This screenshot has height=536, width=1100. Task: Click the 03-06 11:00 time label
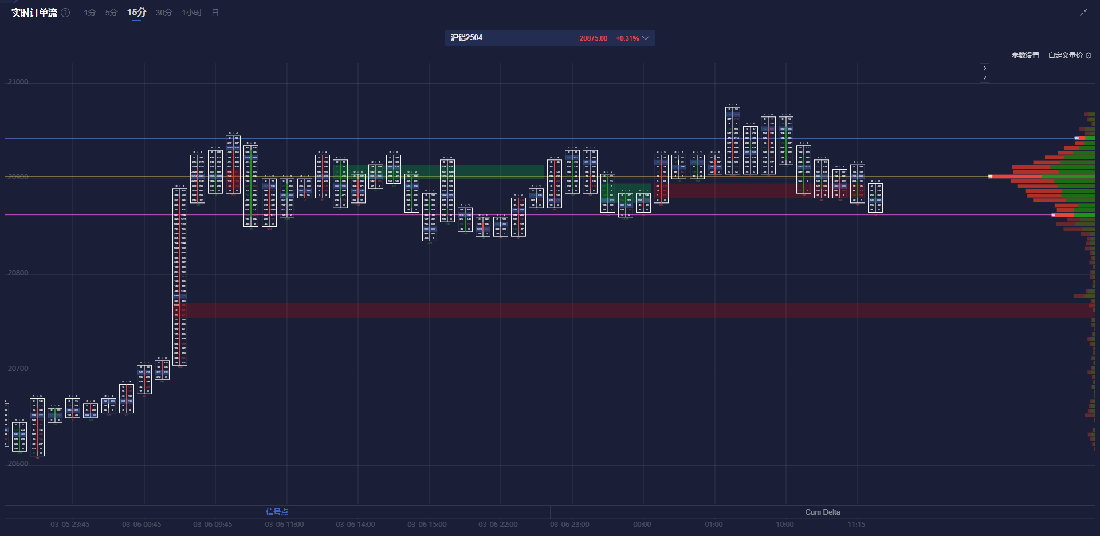(x=284, y=525)
